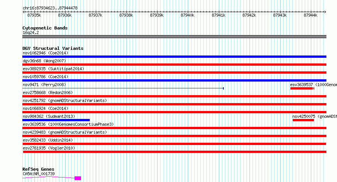Click the red esv2761935 variant bar
337x182 pixels.
pos(175,152)
